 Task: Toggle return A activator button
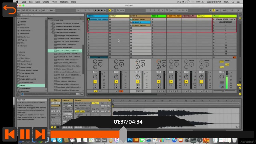click(x=171, y=82)
